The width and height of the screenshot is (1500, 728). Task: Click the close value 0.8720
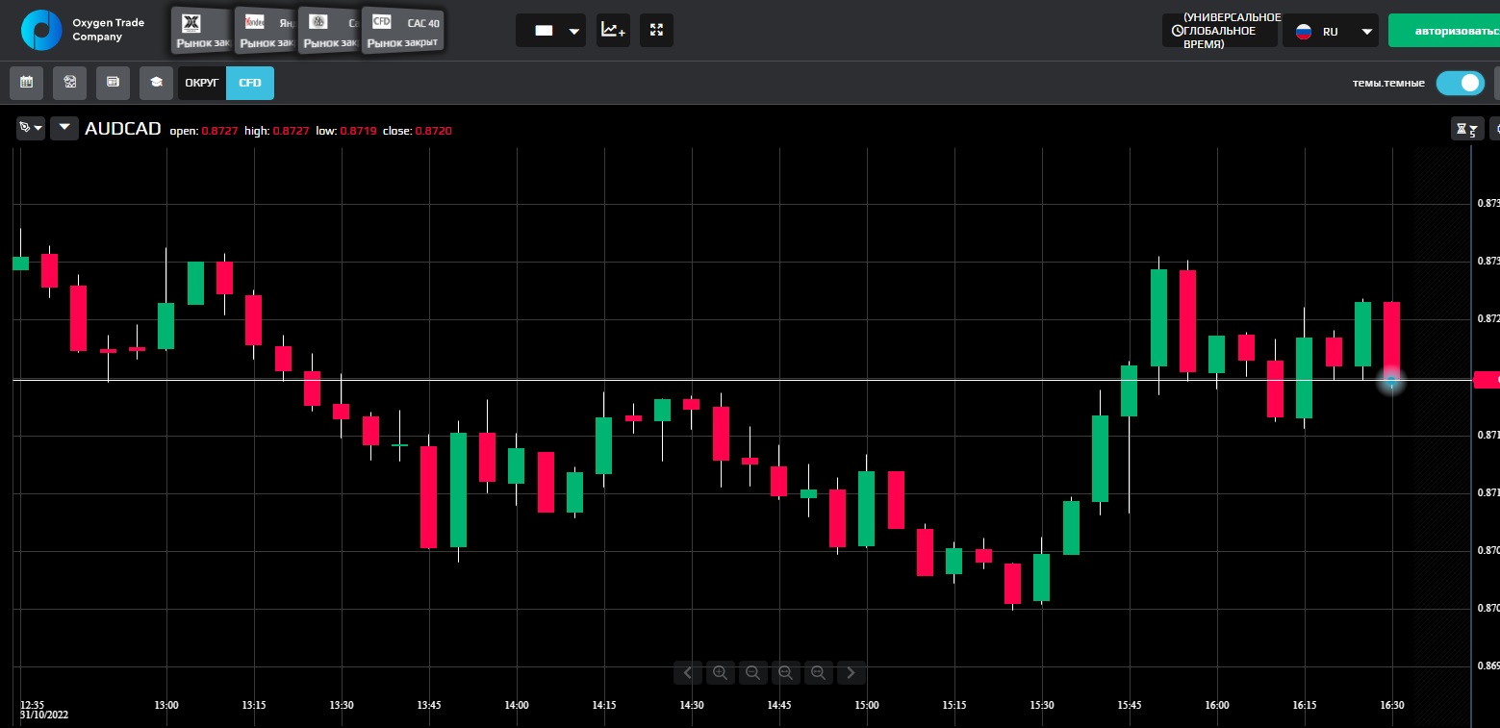(433, 131)
